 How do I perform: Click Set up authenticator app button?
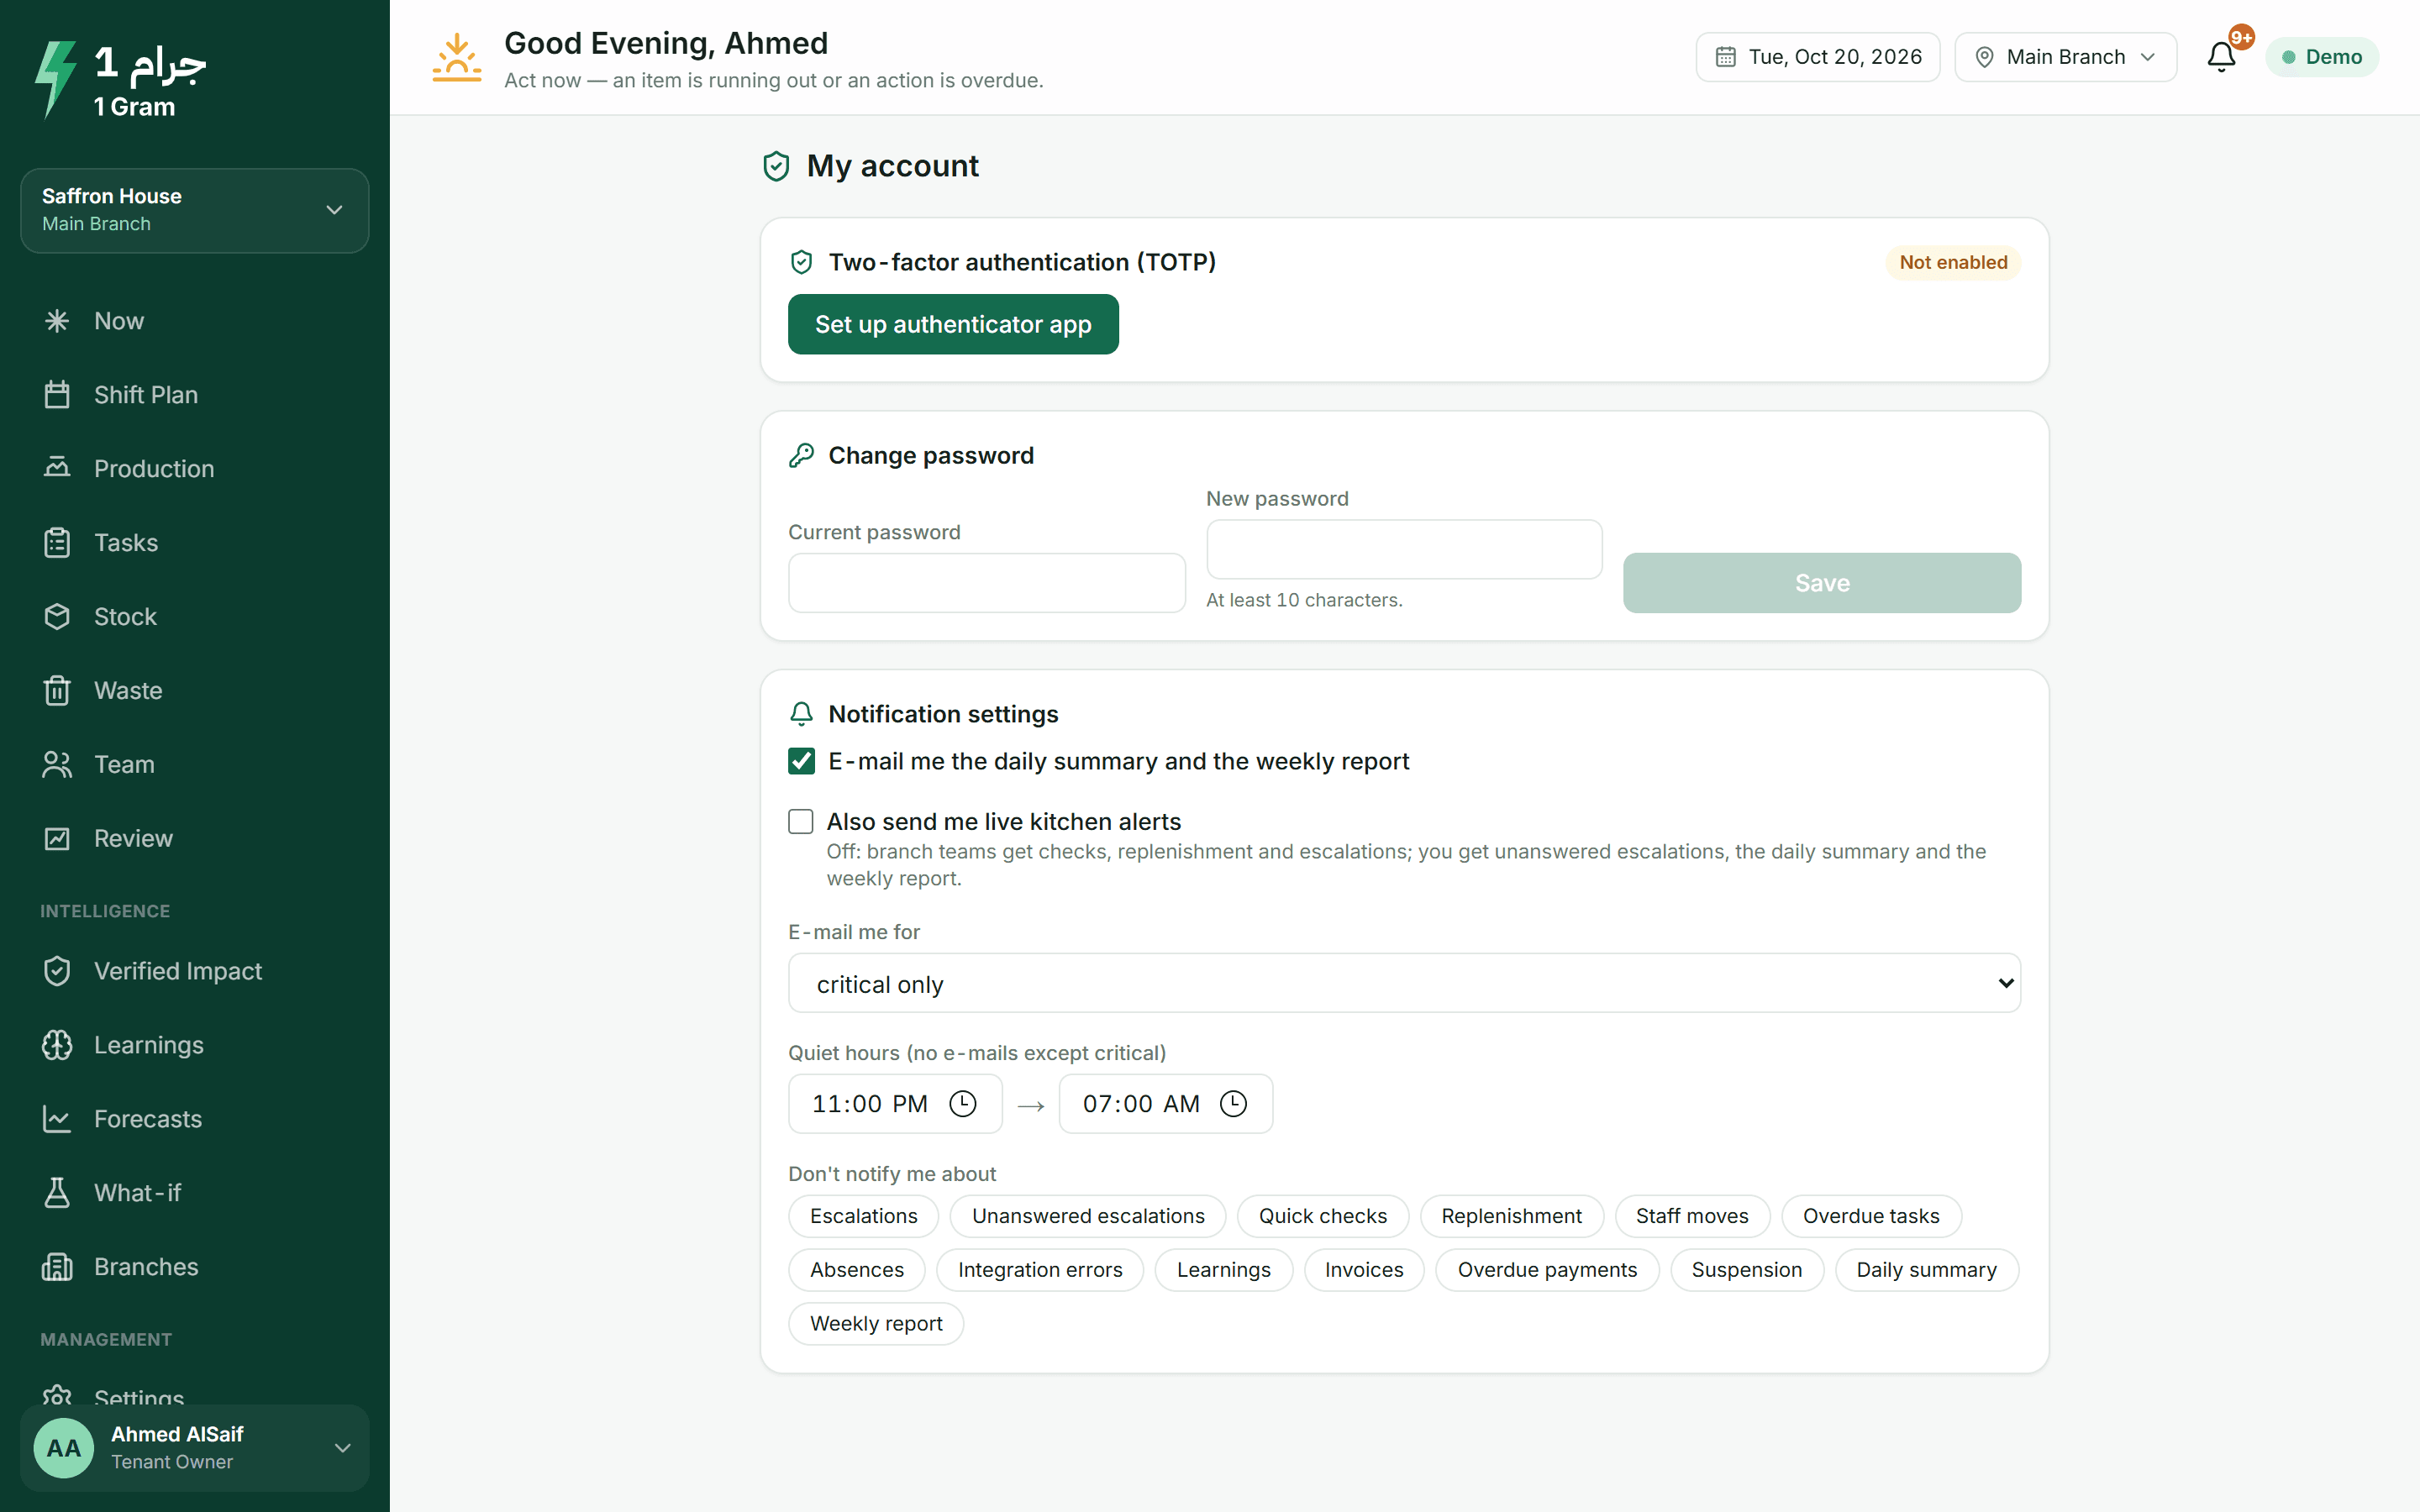(x=953, y=324)
